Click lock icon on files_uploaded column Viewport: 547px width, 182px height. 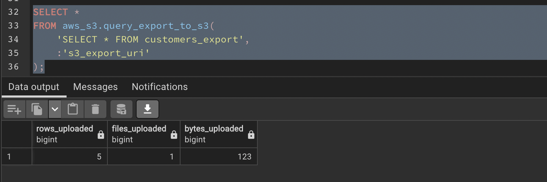point(174,135)
